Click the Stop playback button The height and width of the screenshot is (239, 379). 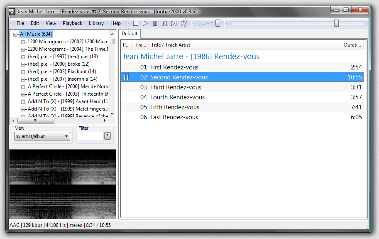[x=136, y=23]
